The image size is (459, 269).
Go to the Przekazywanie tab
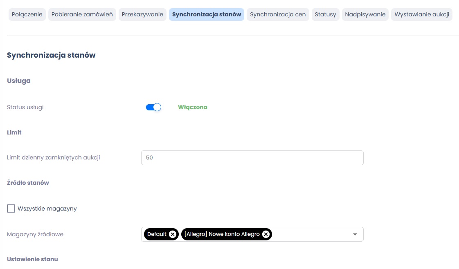(142, 14)
